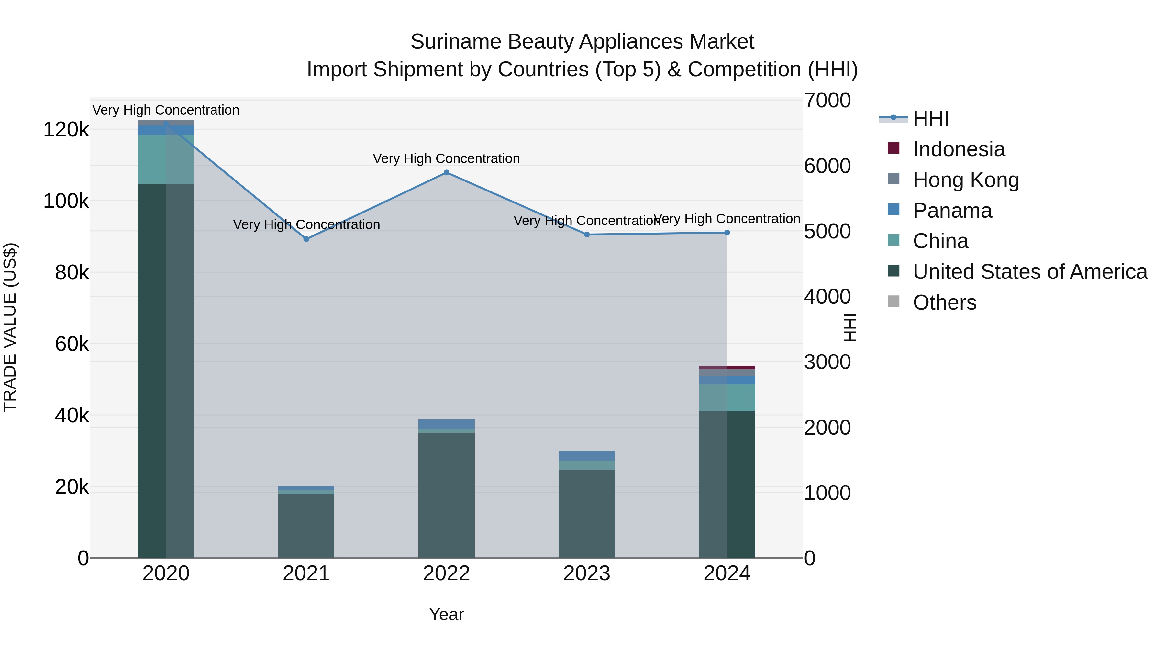Toggle the HHI legend entry

914,118
